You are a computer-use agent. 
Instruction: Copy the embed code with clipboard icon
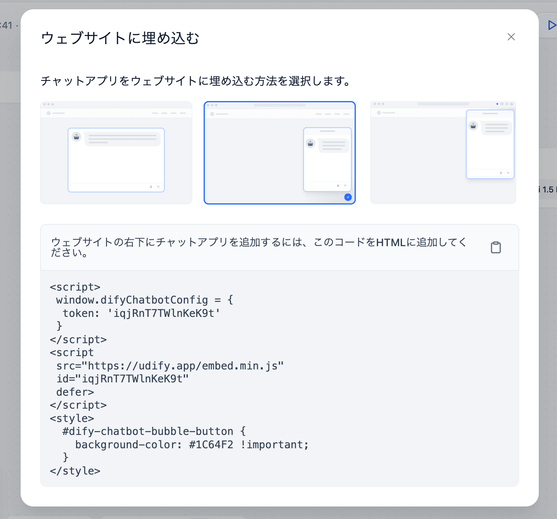[495, 247]
